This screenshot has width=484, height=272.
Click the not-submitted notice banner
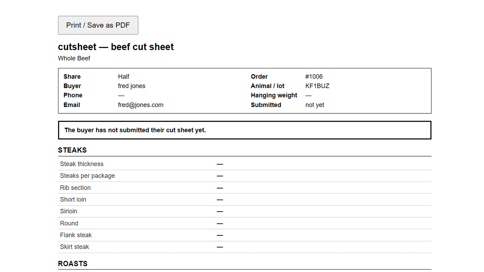tap(245, 130)
